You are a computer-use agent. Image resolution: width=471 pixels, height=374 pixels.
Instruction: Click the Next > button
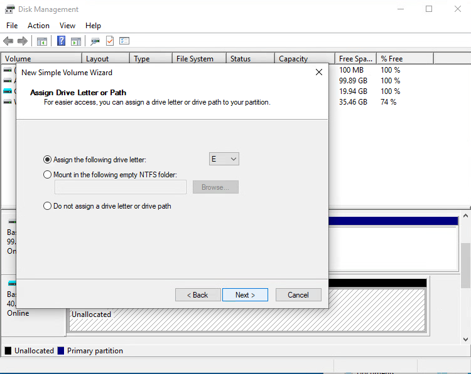click(x=245, y=295)
